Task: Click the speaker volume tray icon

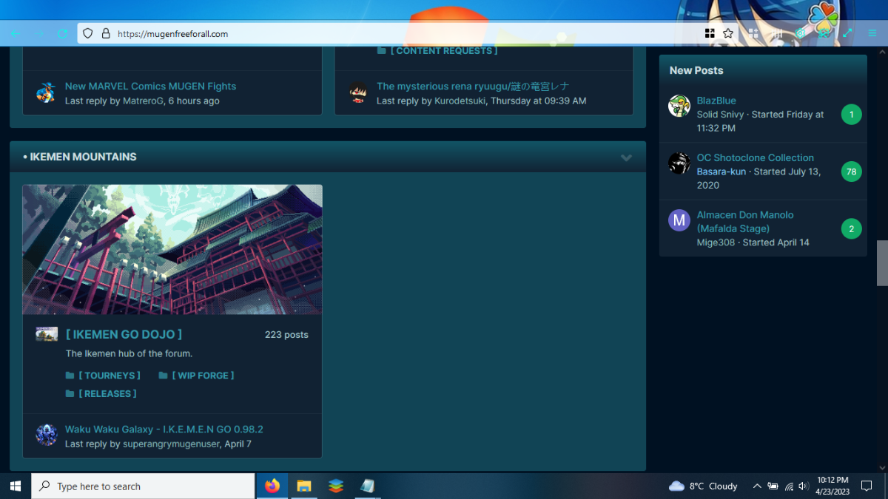Action: coord(804,486)
